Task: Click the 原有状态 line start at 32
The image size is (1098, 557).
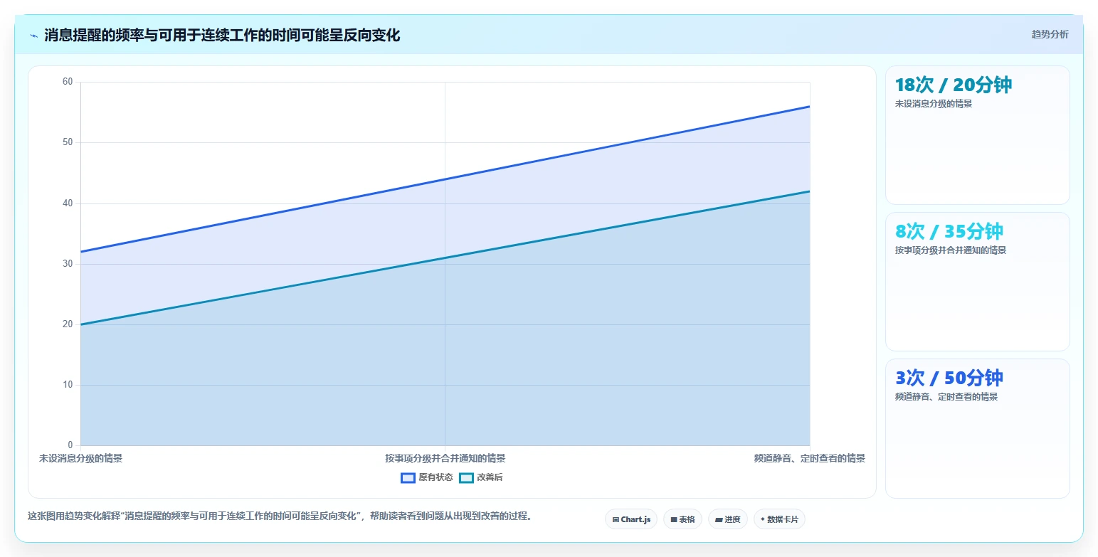Action: [81, 252]
